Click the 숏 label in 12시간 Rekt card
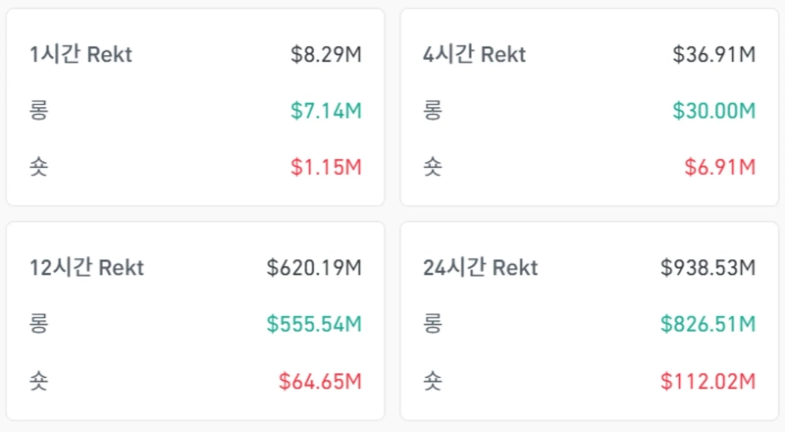The image size is (785, 432). [x=39, y=380]
